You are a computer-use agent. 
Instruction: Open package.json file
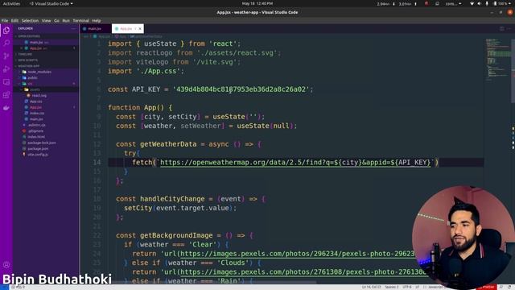[45, 148]
